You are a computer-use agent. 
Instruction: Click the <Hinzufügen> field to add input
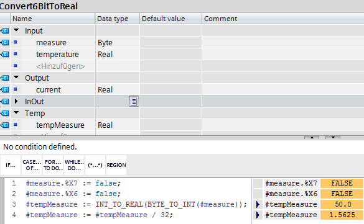click(60, 66)
